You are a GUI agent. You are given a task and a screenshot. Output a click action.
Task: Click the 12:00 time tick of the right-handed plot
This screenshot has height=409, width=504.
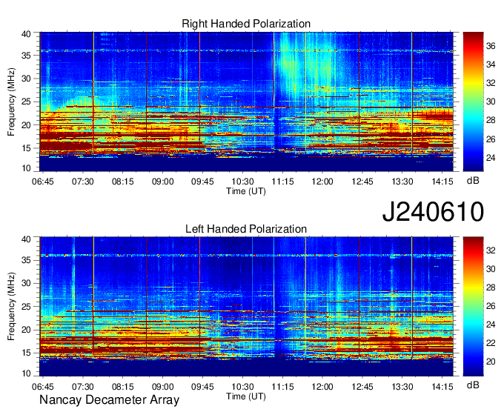(x=322, y=182)
